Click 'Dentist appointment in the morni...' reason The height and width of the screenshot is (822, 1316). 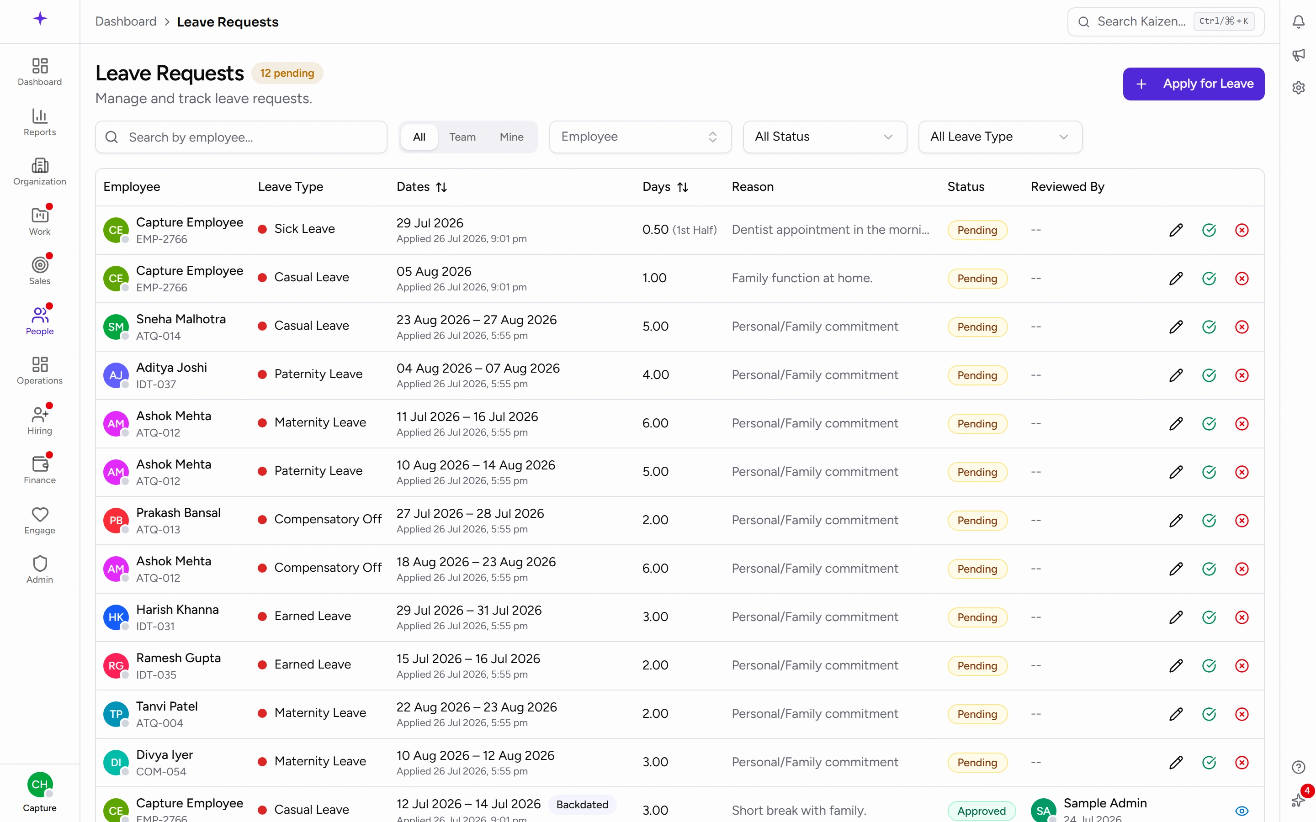click(x=830, y=229)
